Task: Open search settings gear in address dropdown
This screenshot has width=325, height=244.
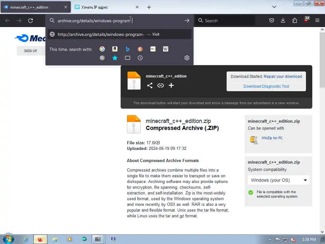Action: click(x=187, y=58)
